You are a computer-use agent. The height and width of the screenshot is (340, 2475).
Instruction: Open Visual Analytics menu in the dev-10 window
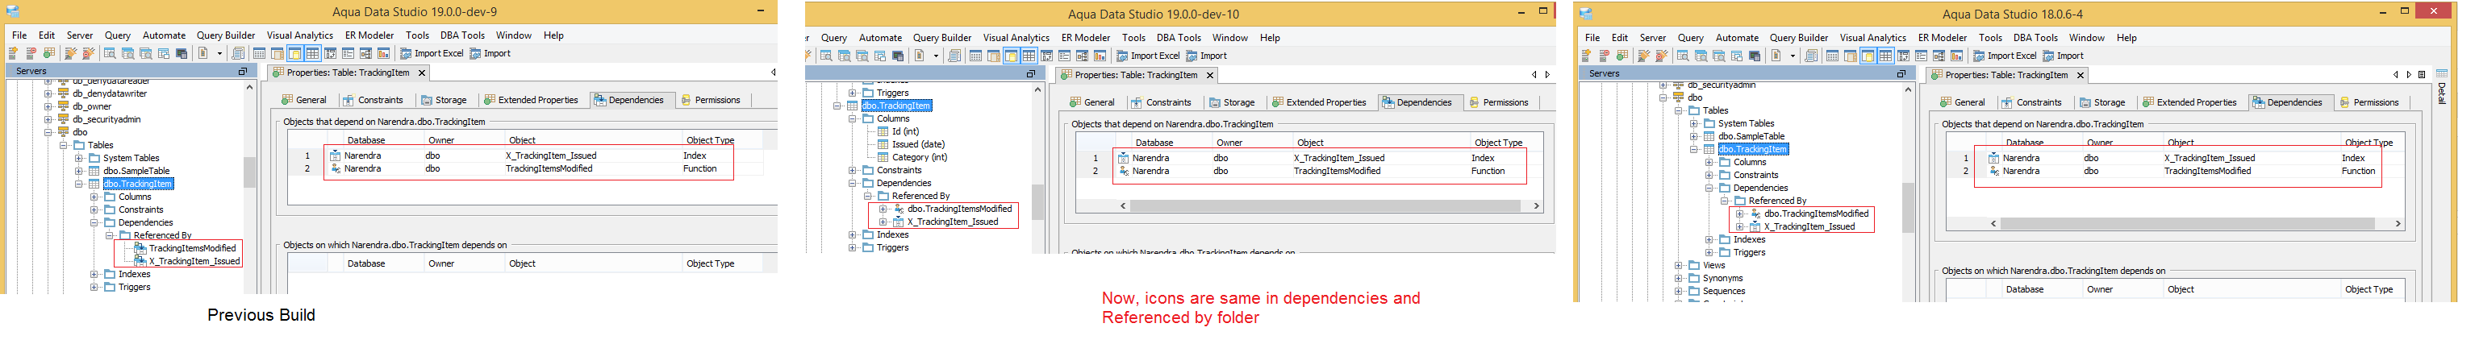click(1016, 39)
